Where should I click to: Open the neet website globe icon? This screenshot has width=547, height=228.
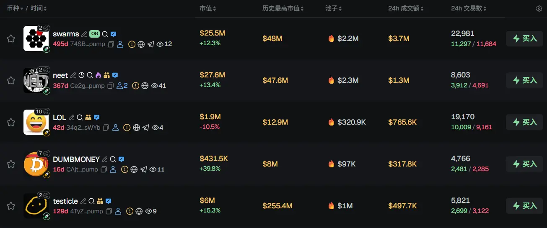coord(145,86)
